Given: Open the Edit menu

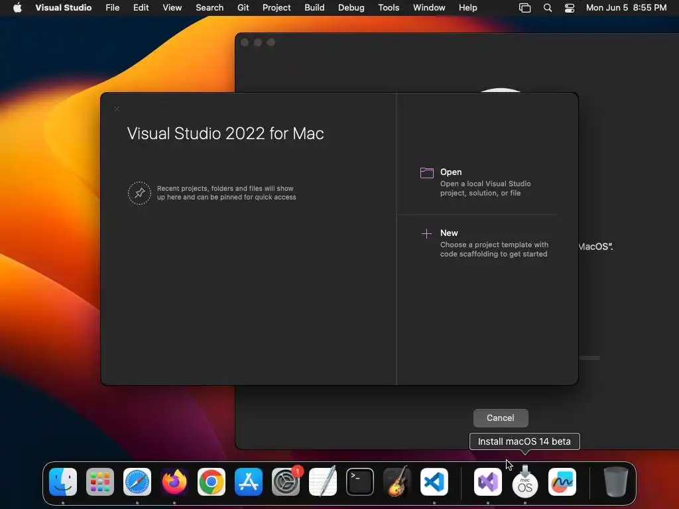Looking at the screenshot, I should tap(141, 8).
